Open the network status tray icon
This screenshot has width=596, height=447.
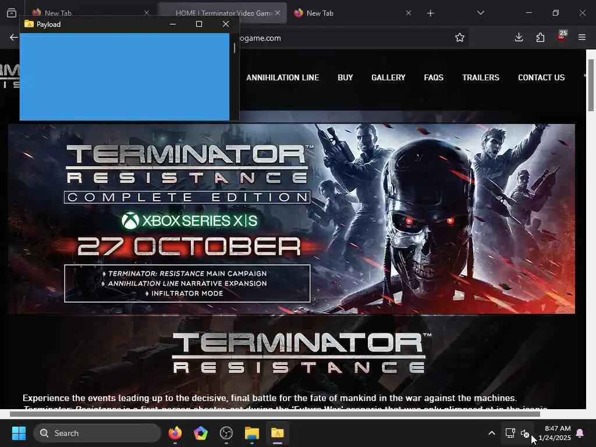[510, 433]
